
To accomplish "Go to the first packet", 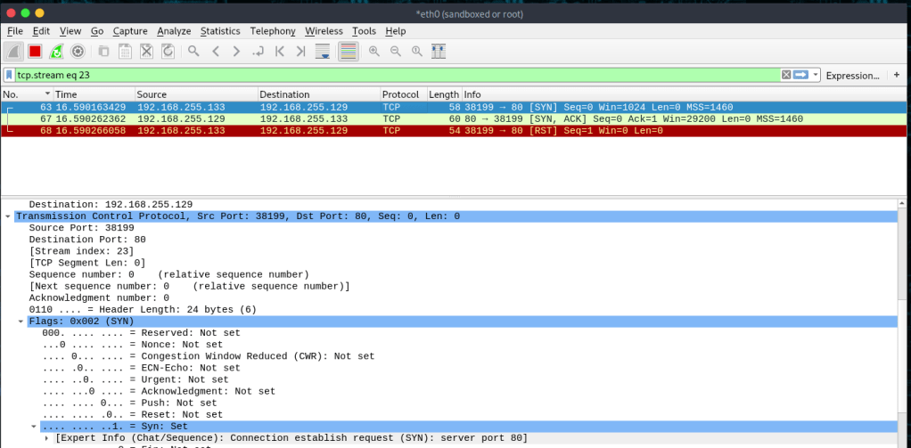I will [280, 52].
